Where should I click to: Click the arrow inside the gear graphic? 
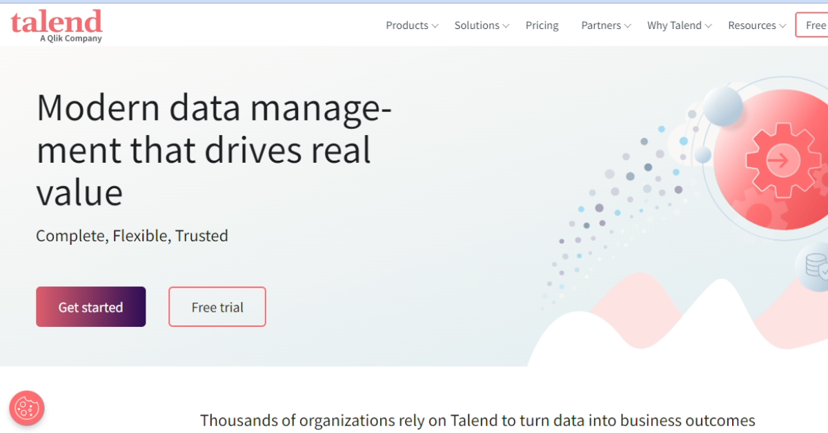point(780,160)
